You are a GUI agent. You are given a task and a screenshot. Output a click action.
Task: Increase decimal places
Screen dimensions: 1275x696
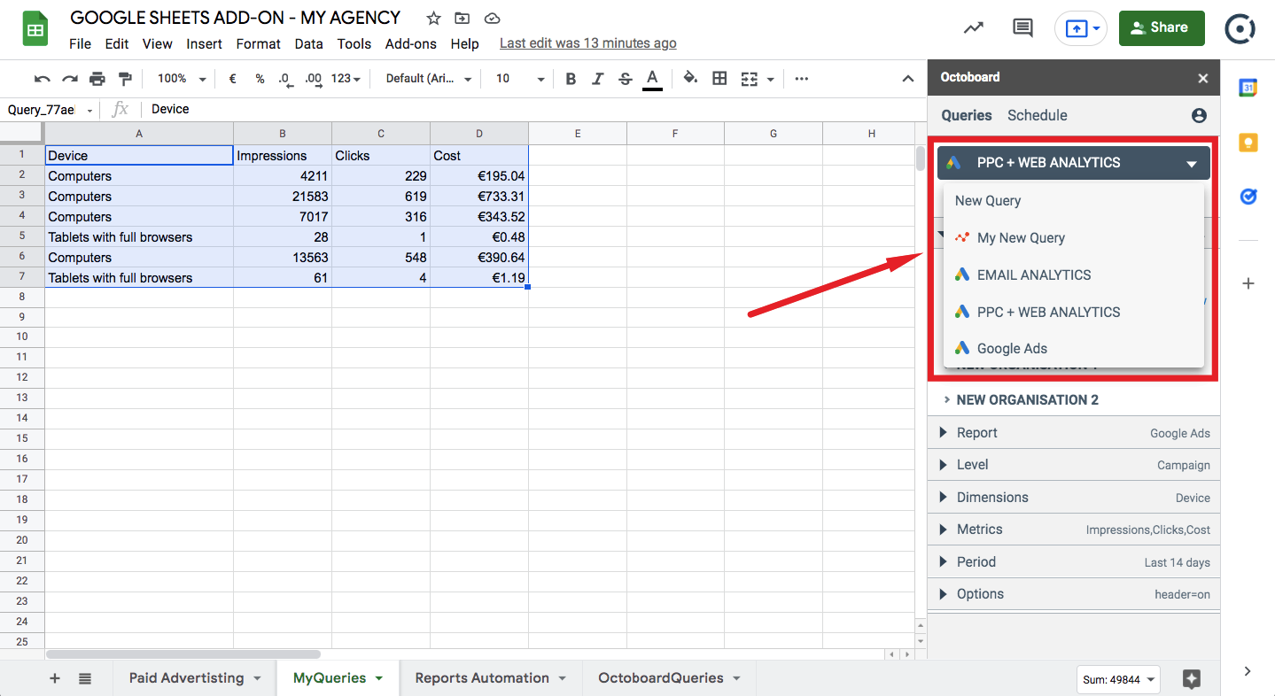coord(314,79)
